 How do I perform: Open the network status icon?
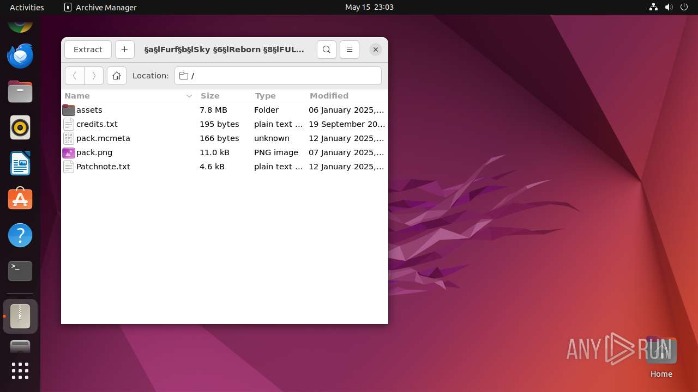(x=653, y=7)
